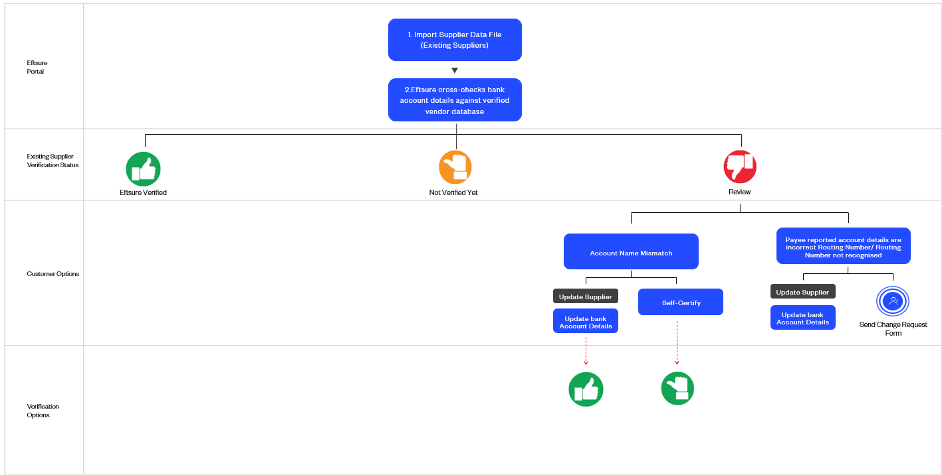The height and width of the screenshot is (475, 942).
Task: Select the Existing Supplier Verification Status label
Action: (53, 161)
